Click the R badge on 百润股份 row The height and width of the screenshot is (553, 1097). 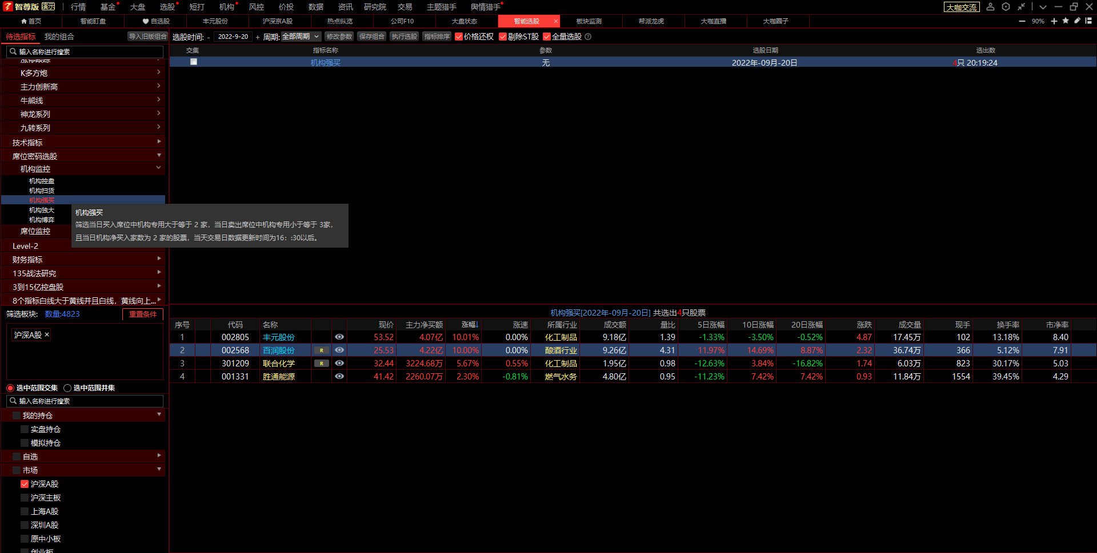click(322, 350)
